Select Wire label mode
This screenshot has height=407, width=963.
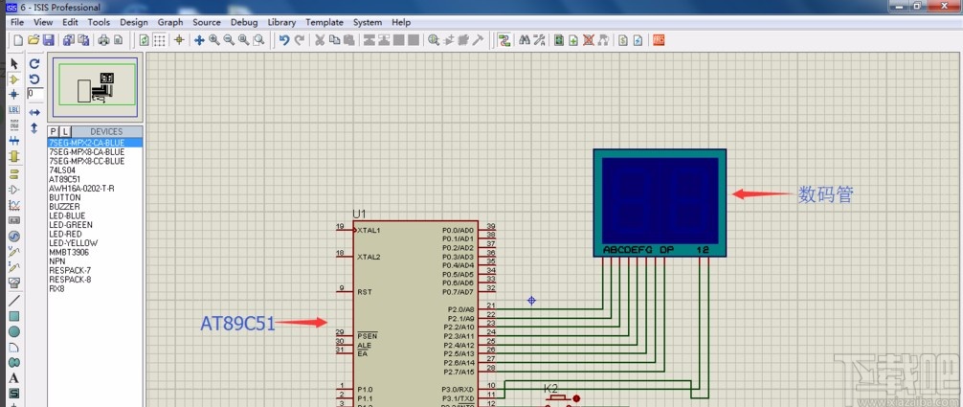[14, 110]
